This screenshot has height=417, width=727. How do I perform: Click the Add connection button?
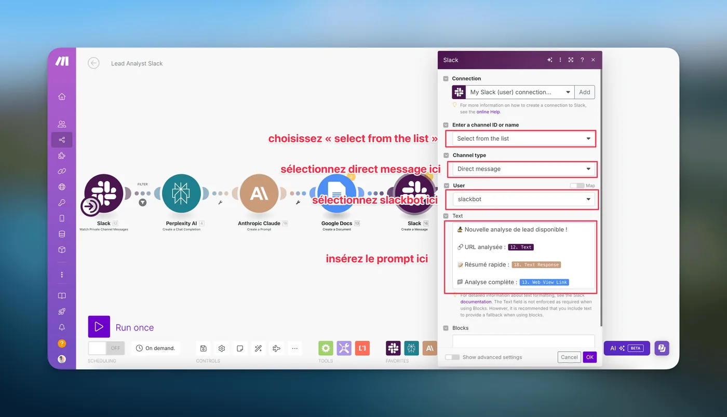(585, 92)
